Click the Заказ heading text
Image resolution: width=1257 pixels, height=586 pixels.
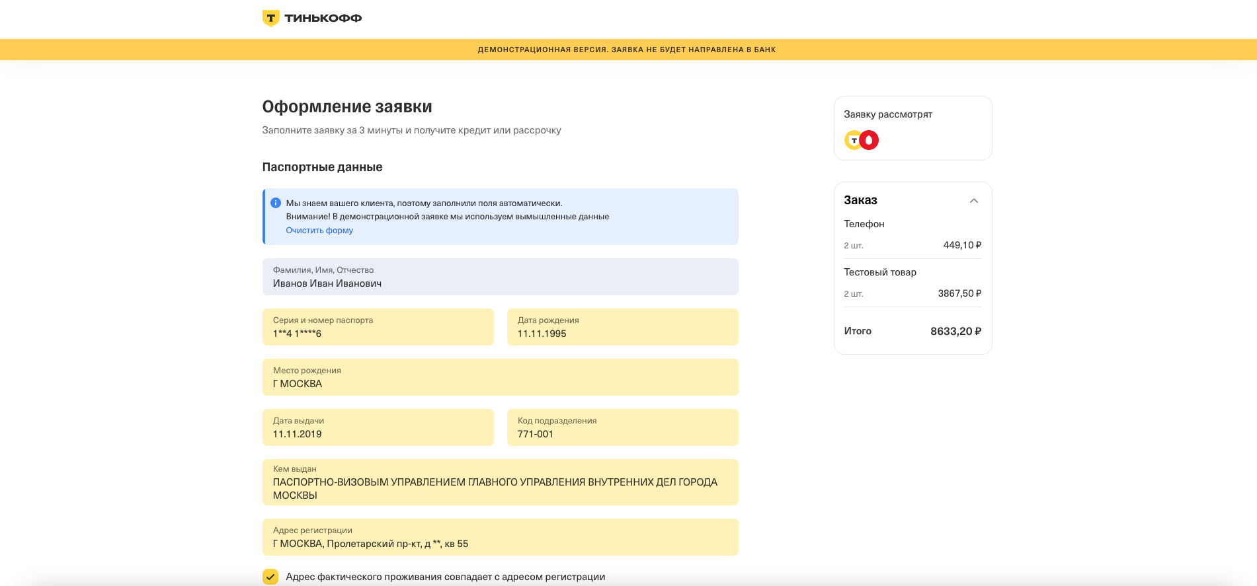[860, 200]
